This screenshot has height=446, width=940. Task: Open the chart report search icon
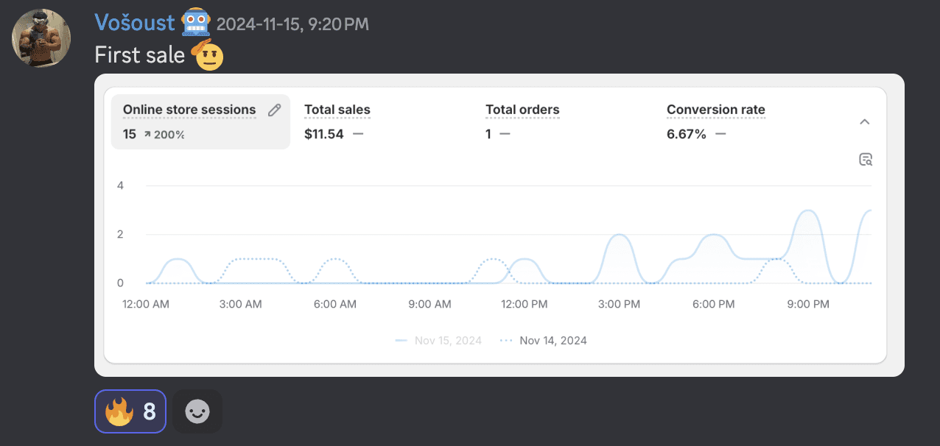pos(866,160)
